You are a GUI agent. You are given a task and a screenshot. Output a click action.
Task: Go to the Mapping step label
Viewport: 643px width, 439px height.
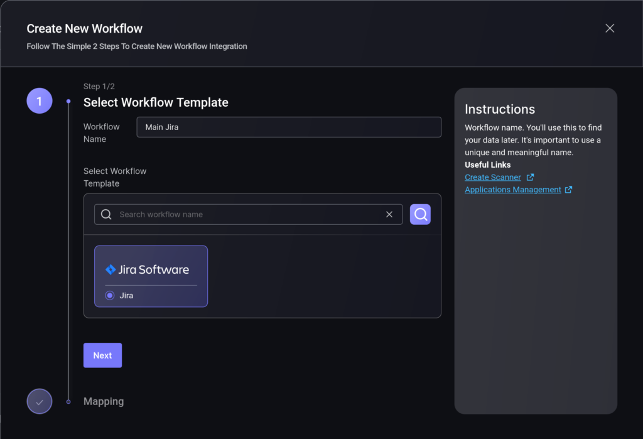pyautogui.click(x=104, y=401)
